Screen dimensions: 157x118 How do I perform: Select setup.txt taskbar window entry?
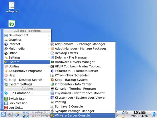(x=41, y=113)
